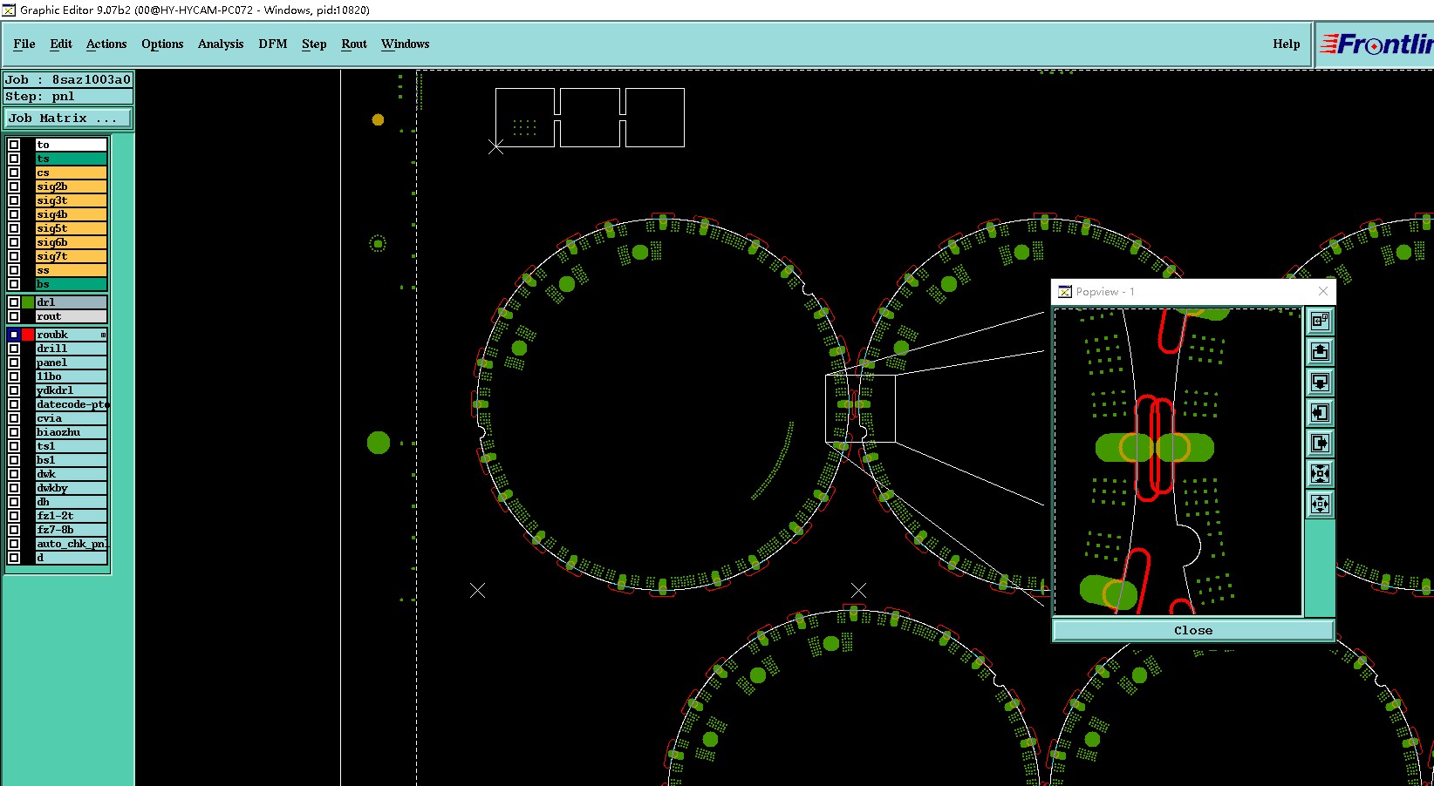The height and width of the screenshot is (786, 1434).
Task: Select the dwk layer name
Action: [x=71, y=474]
